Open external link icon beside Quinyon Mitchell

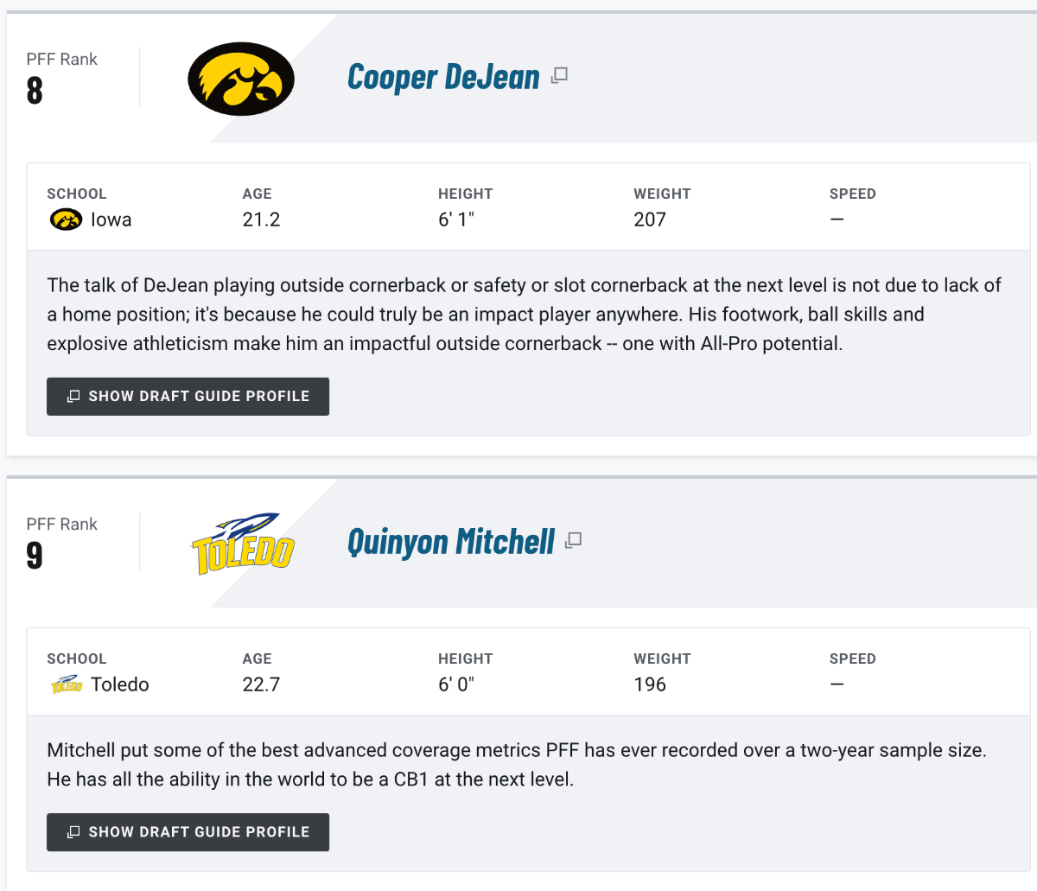pyautogui.click(x=574, y=540)
